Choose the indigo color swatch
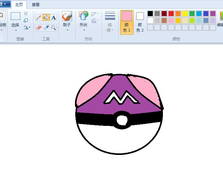The width and height of the screenshot is (223, 183). click(206, 14)
